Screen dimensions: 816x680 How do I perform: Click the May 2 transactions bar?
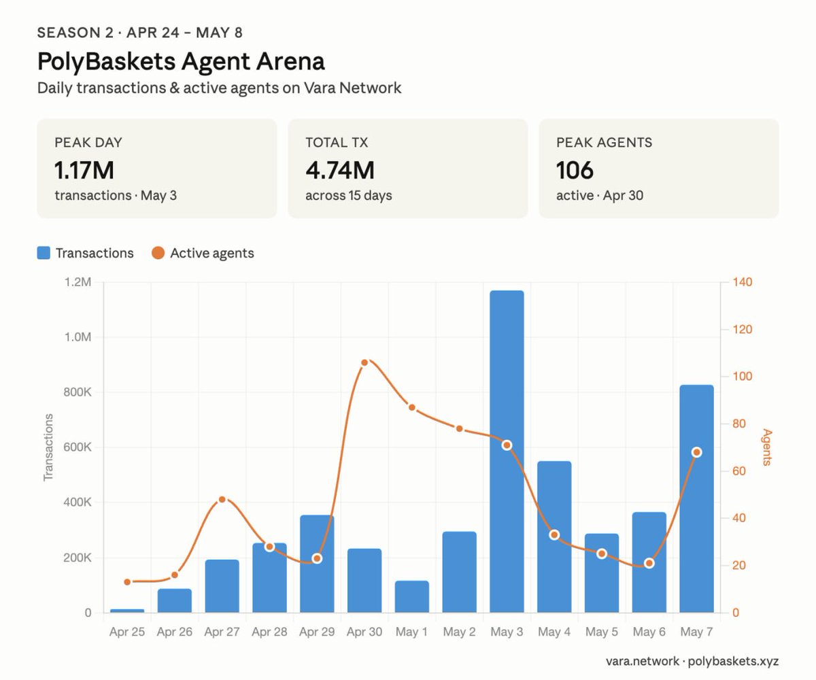[459, 572]
